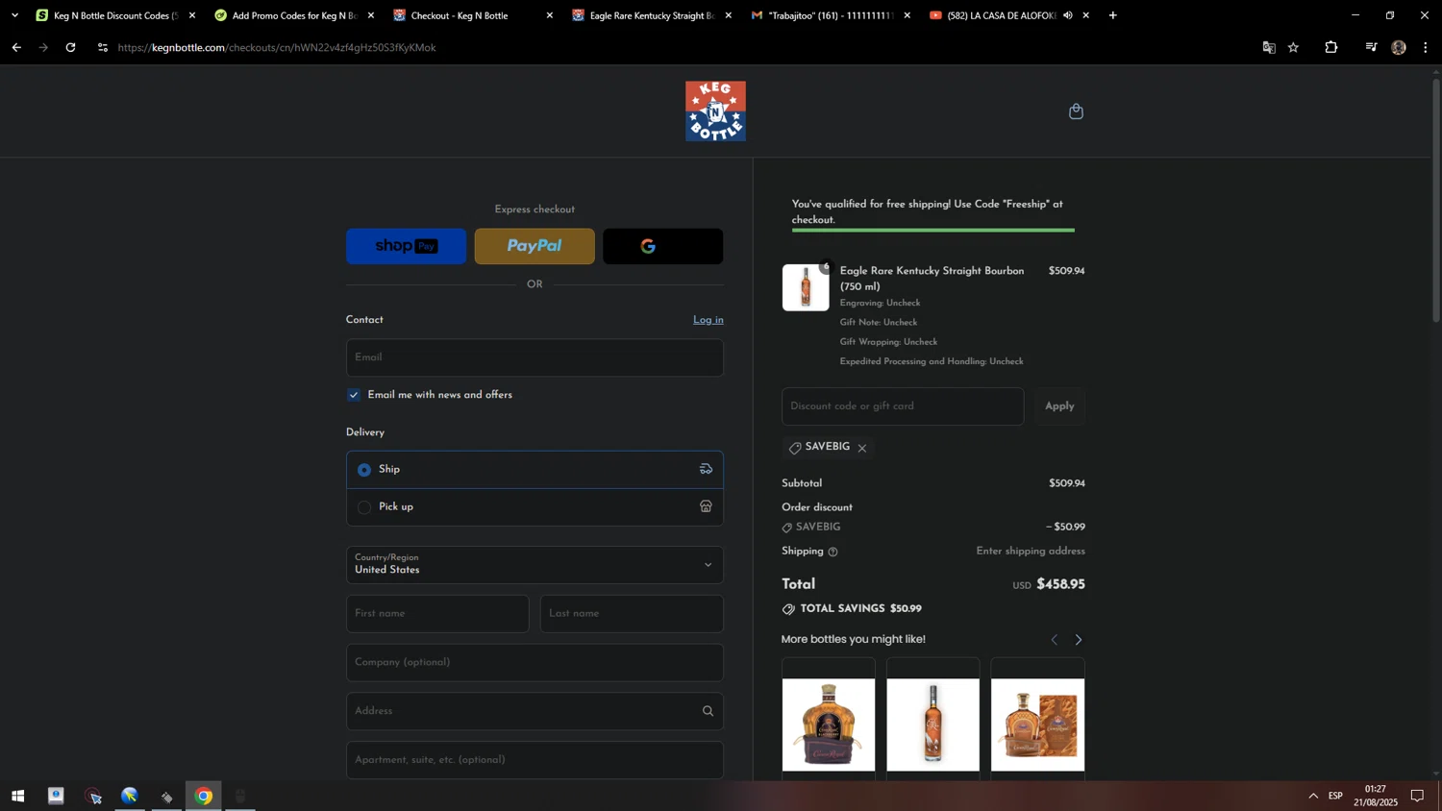
Task: Toggle Email me with news checkbox
Action: (x=354, y=395)
